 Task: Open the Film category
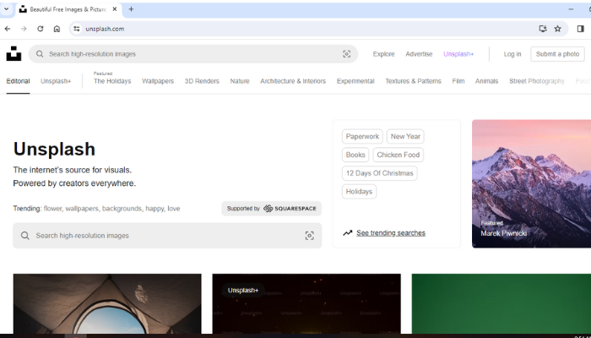(458, 81)
